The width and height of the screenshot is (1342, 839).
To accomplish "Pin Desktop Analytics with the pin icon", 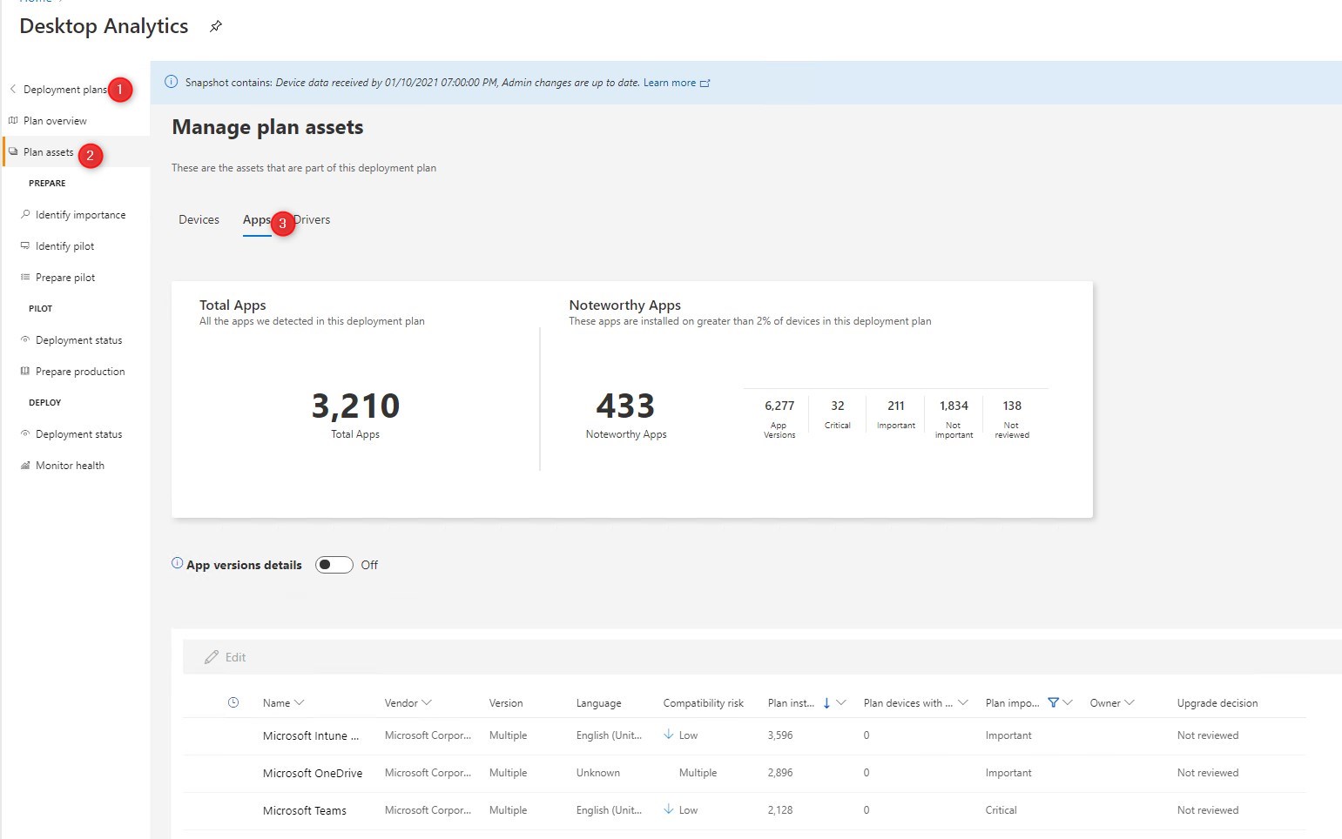I will tap(216, 26).
